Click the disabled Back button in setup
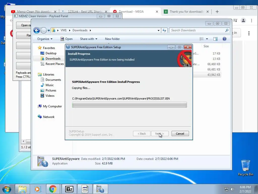This screenshot has height=194, width=258. pos(142,134)
